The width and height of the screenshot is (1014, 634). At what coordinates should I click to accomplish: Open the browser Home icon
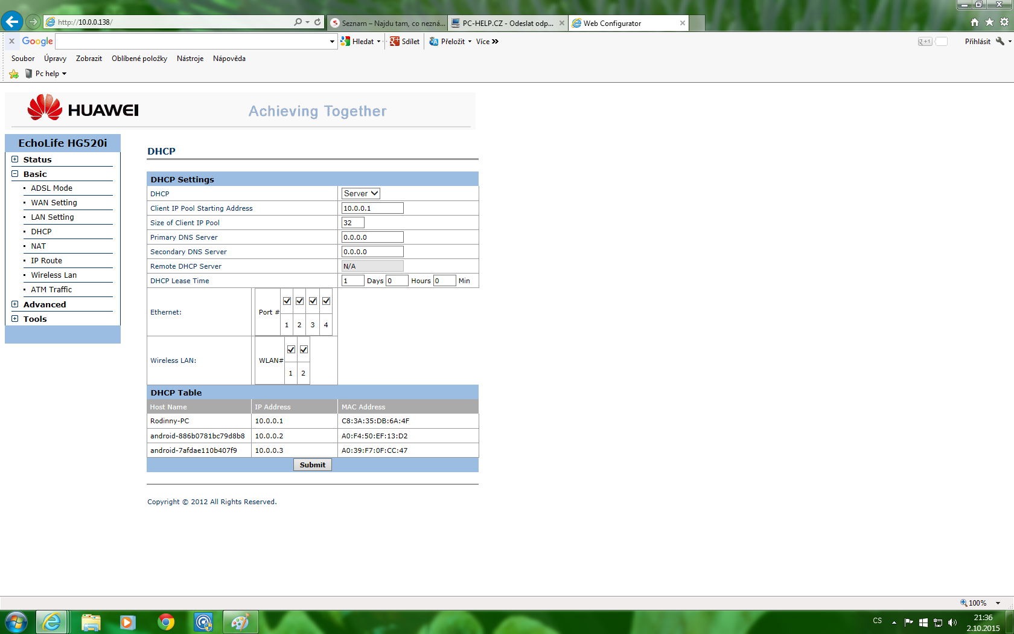pyautogui.click(x=975, y=22)
